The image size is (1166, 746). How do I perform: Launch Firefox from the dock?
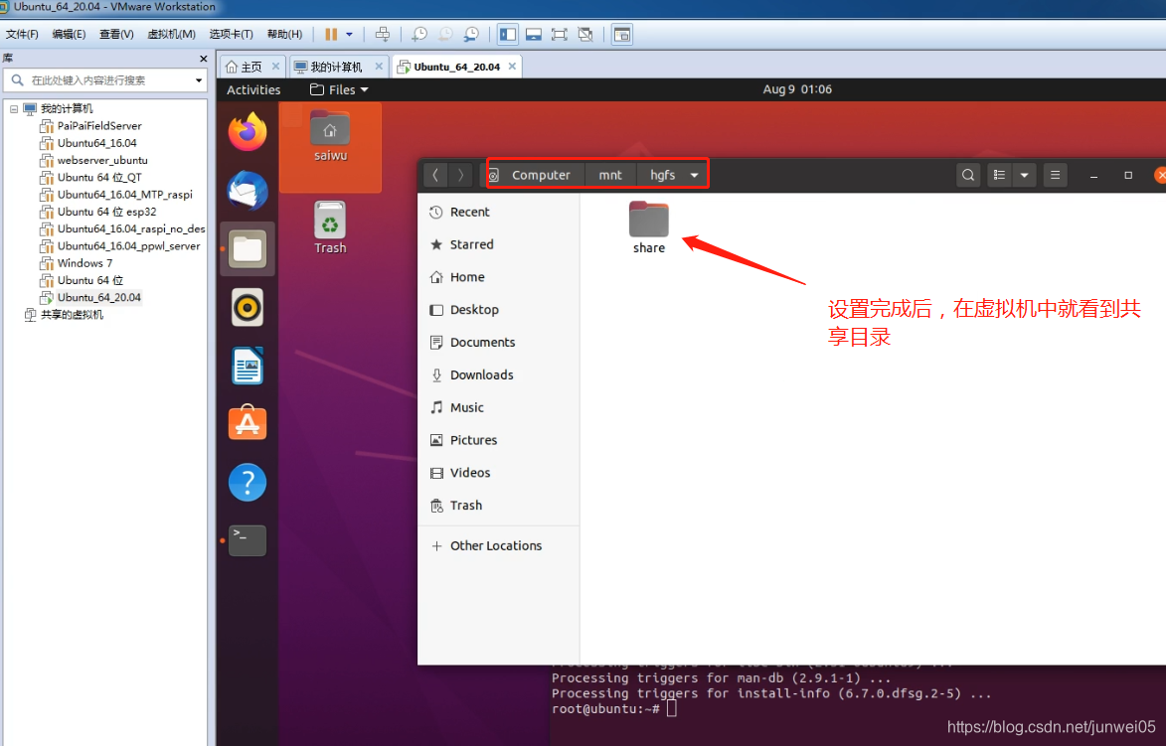tap(248, 131)
